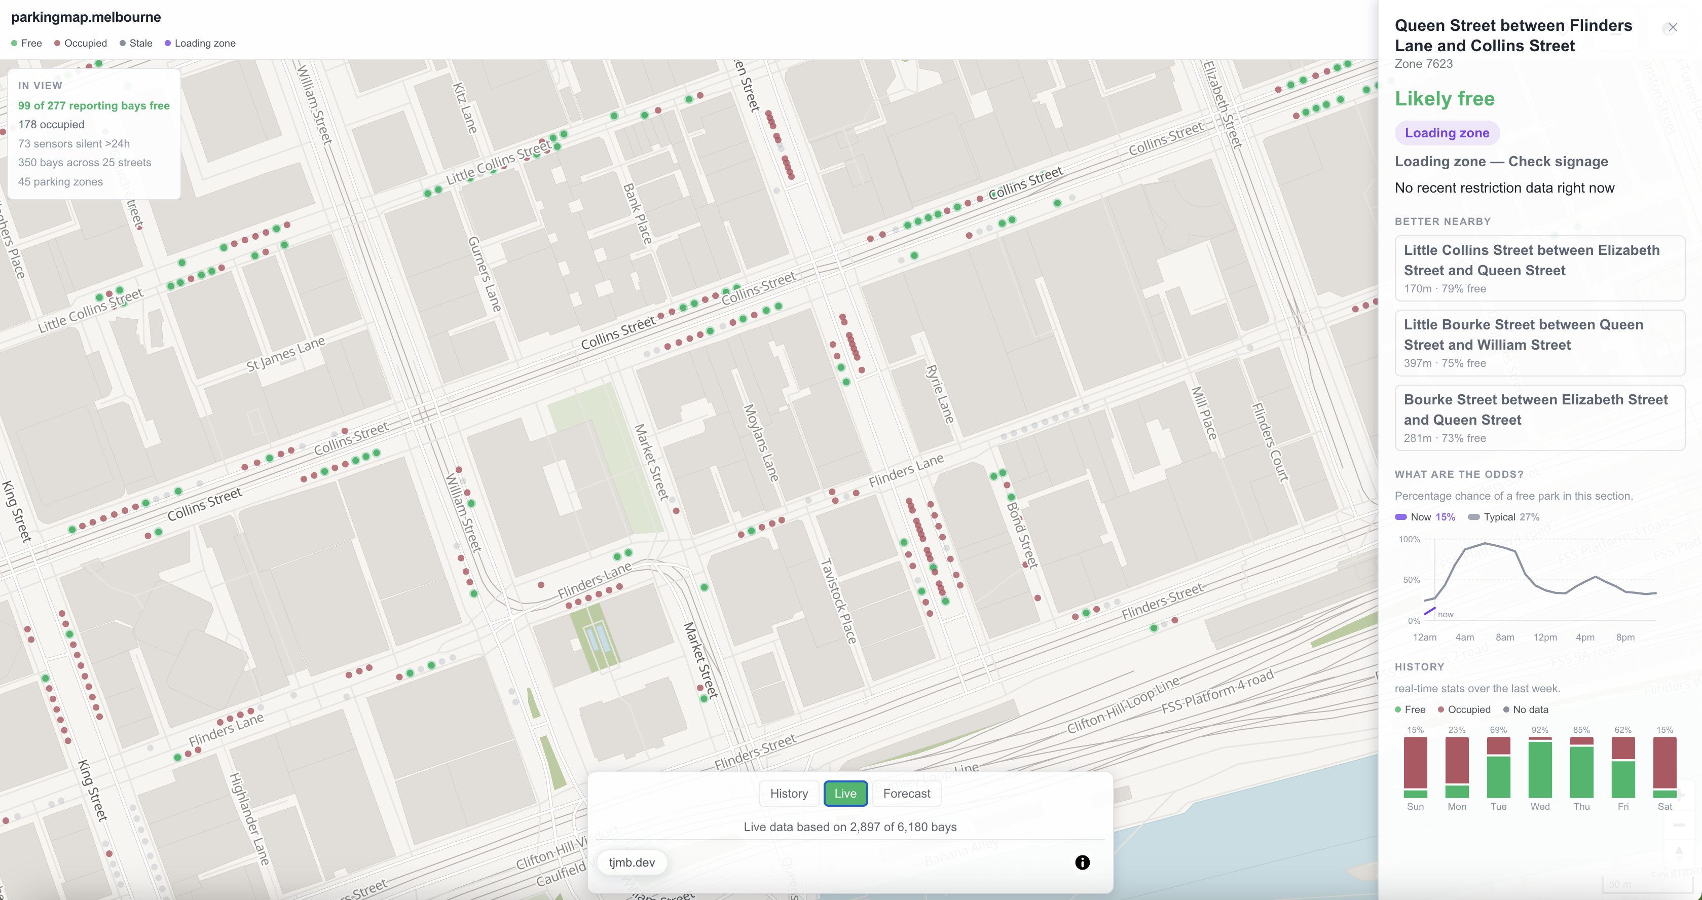1702x900 pixels.
Task: Click the Thursday history bar
Action: (1582, 767)
